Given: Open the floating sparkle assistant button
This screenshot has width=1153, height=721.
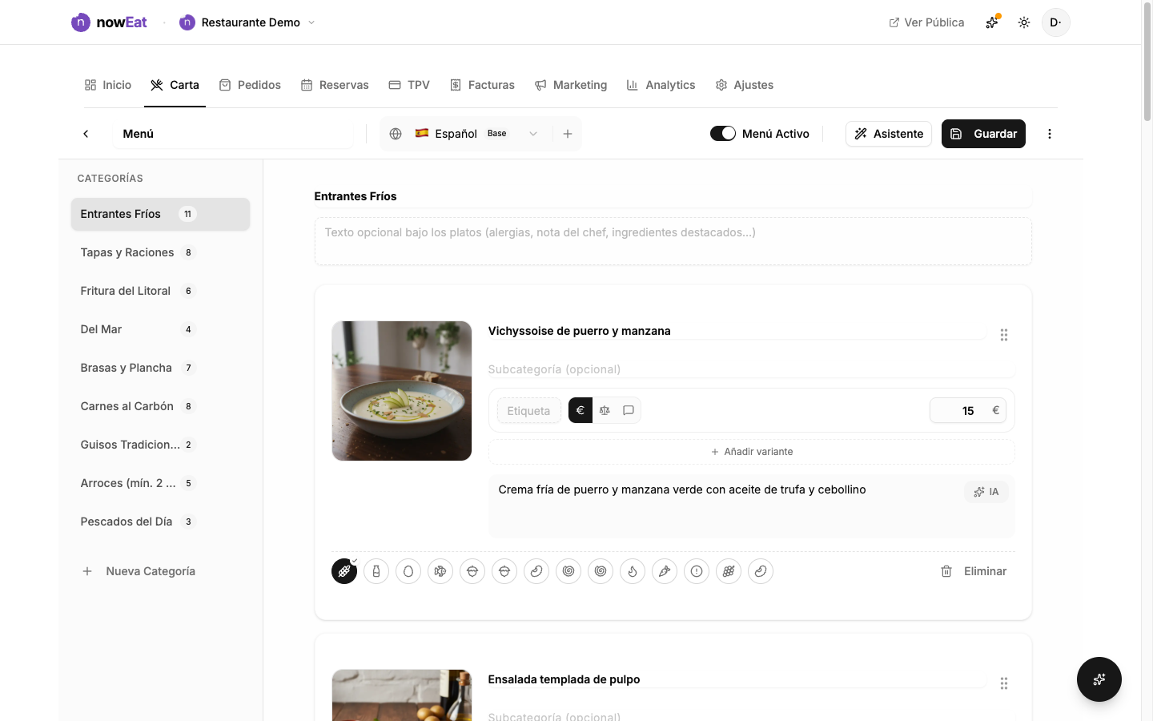Looking at the screenshot, I should 1099,679.
